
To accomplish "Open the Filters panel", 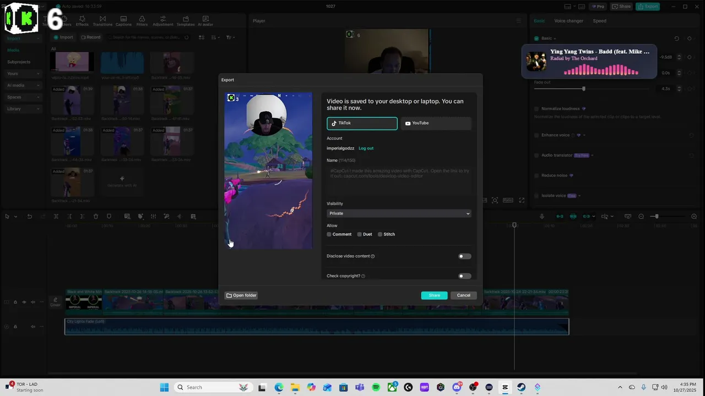I will pyautogui.click(x=142, y=21).
